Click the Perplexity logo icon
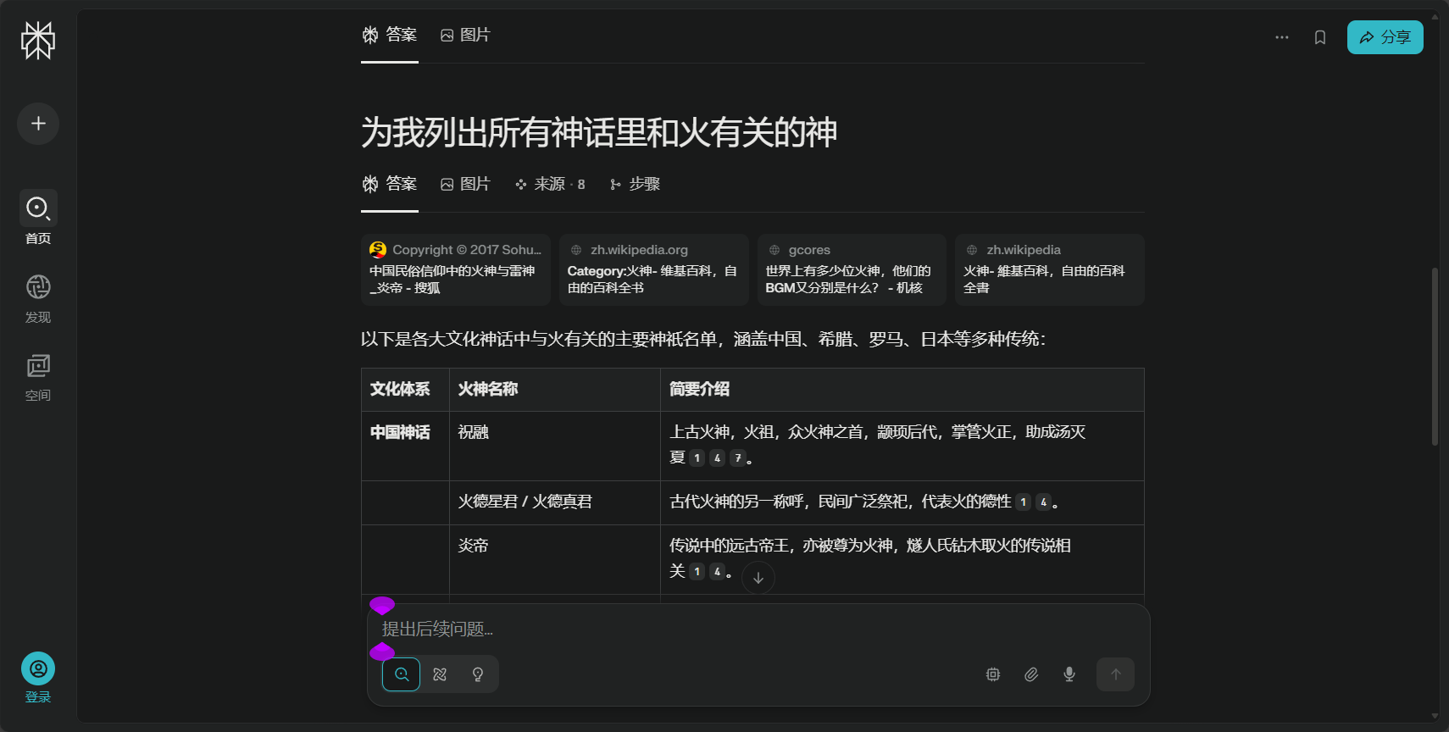This screenshot has height=732, width=1449. (38, 41)
